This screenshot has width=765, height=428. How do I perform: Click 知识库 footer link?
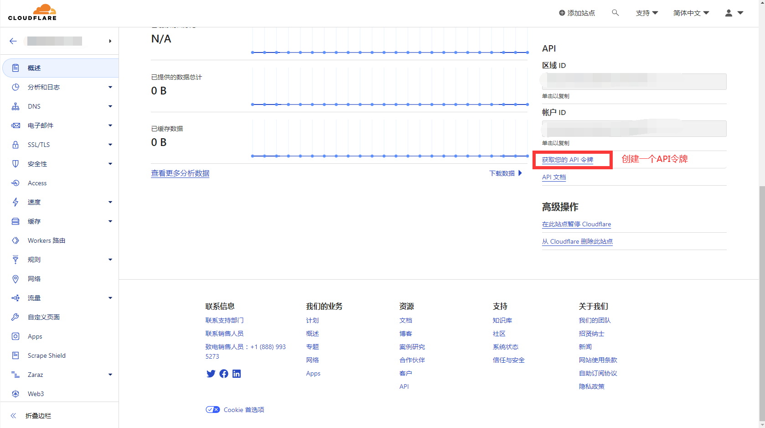(x=502, y=320)
